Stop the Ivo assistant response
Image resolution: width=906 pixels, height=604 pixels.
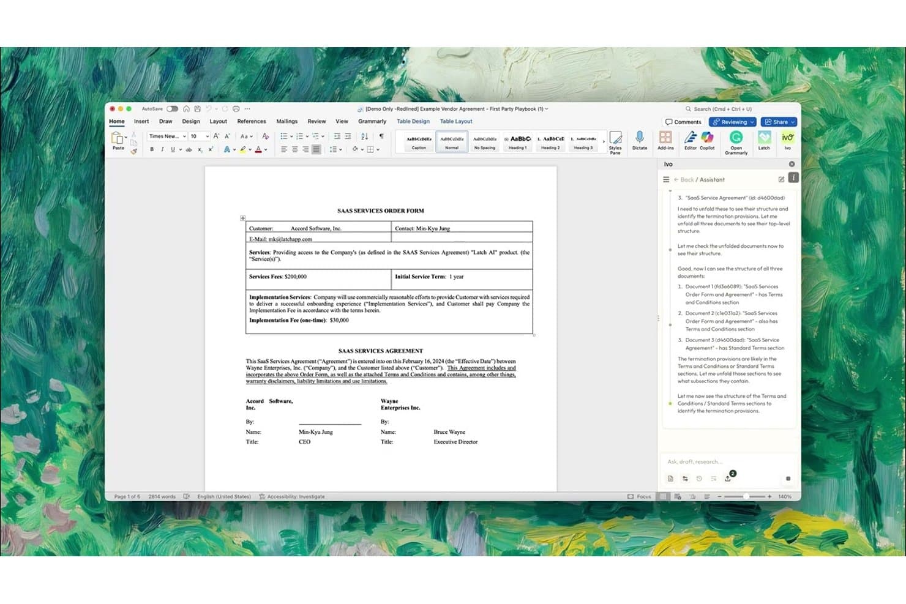[x=788, y=479]
